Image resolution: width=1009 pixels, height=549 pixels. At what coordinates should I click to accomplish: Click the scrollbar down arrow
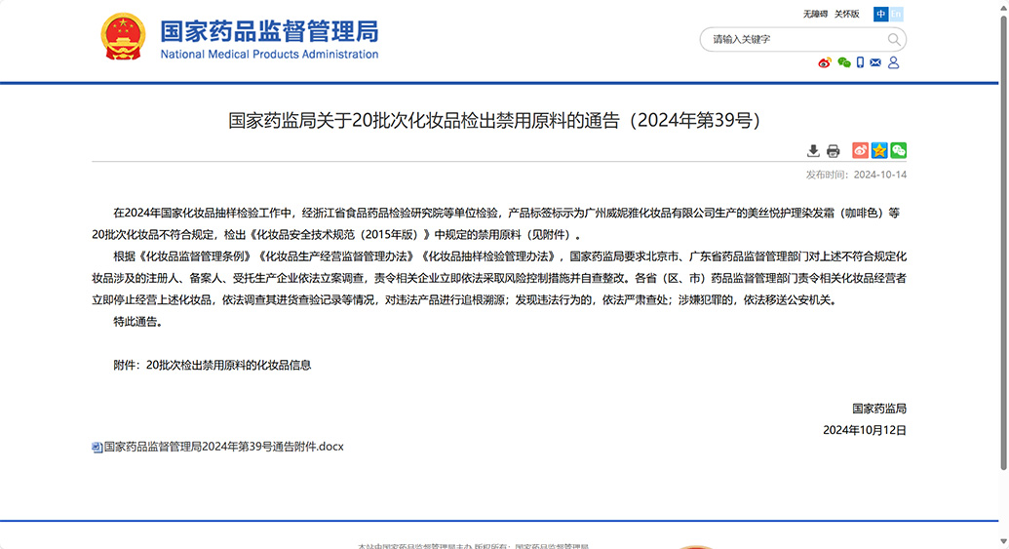(1003, 542)
